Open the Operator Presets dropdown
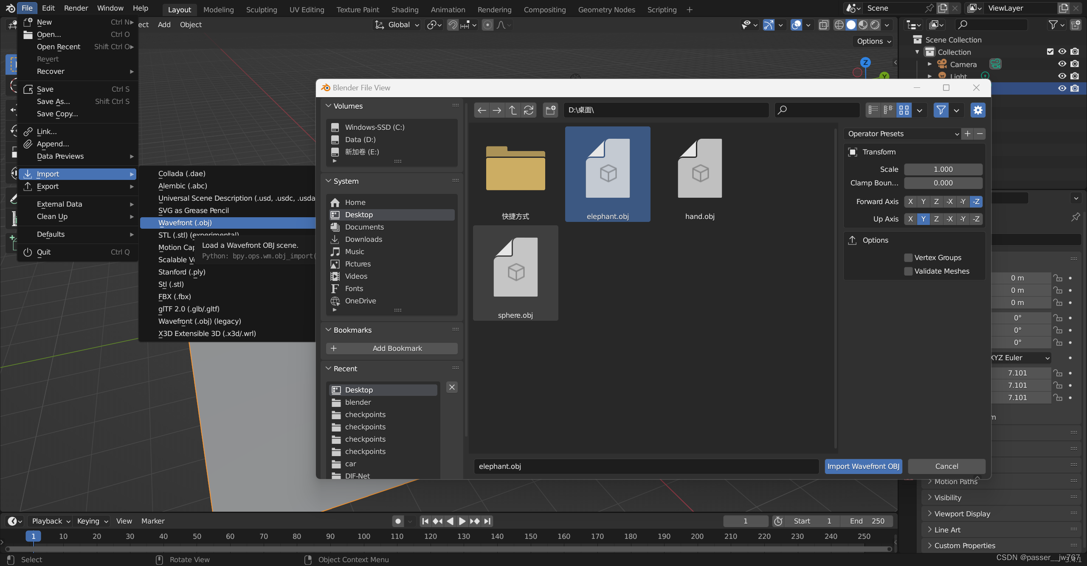This screenshot has height=566, width=1087. point(903,134)
